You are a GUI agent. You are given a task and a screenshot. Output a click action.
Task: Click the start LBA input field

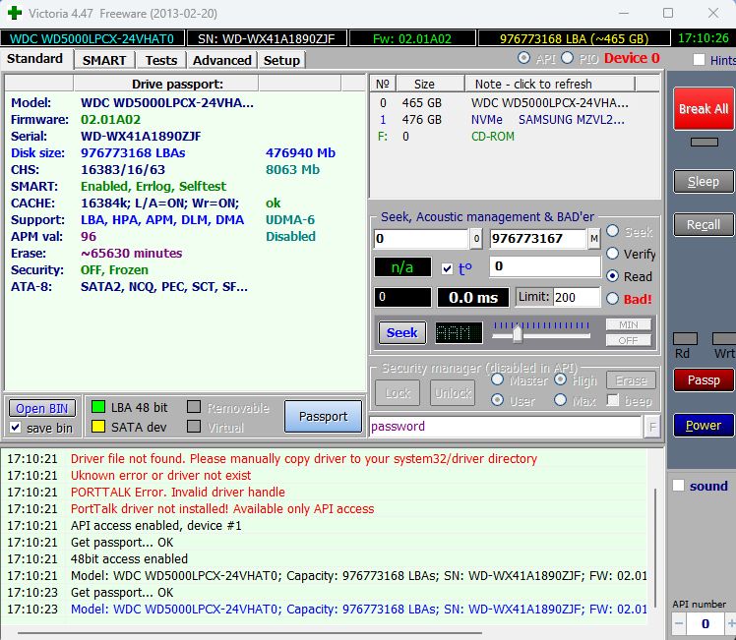click(421, 239)
